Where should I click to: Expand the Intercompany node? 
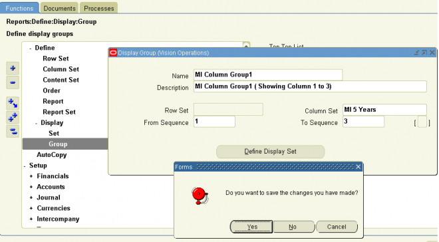click(31, 219)
